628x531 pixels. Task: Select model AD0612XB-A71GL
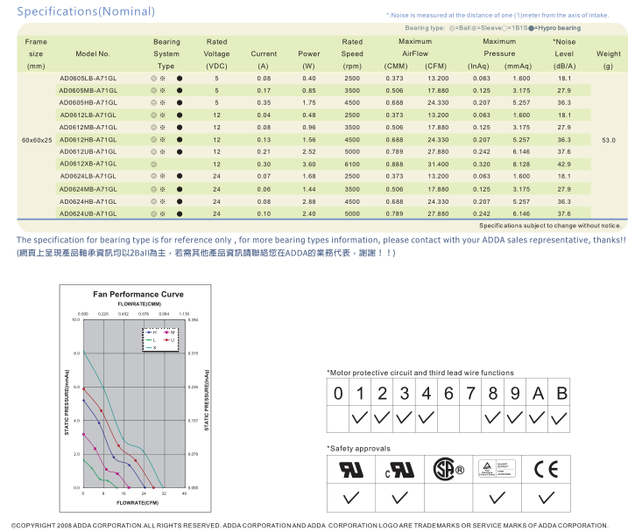(88, 164)
